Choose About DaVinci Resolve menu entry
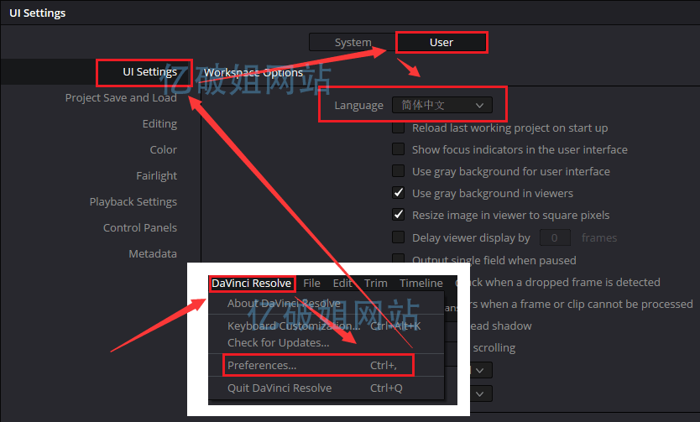This screenshot has width=700, height=422. coord(326,304)
